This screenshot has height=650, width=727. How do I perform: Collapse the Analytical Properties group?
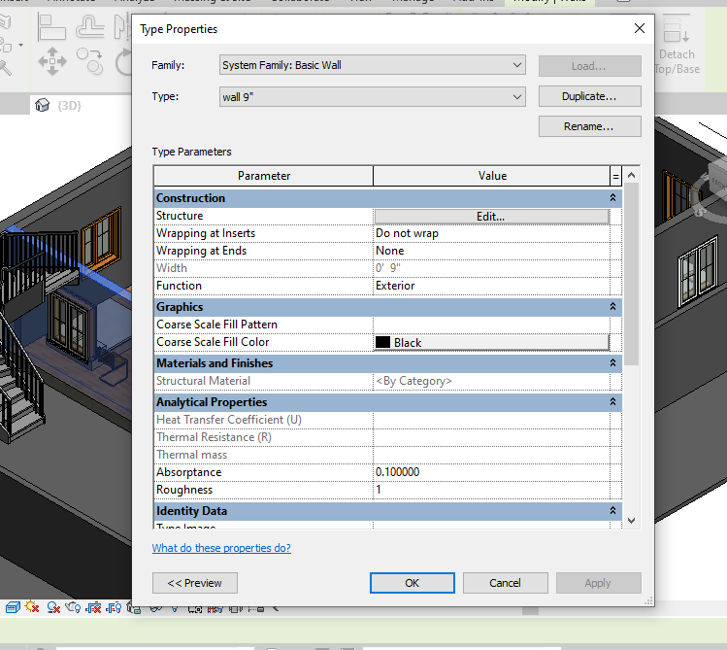612,402
